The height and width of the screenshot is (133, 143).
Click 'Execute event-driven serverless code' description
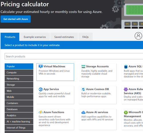tap(54, 121)
